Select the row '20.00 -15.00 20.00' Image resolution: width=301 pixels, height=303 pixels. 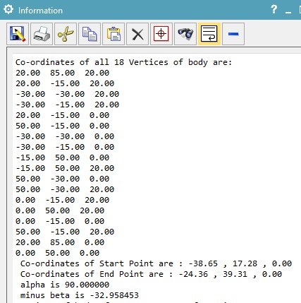point(65,83)
